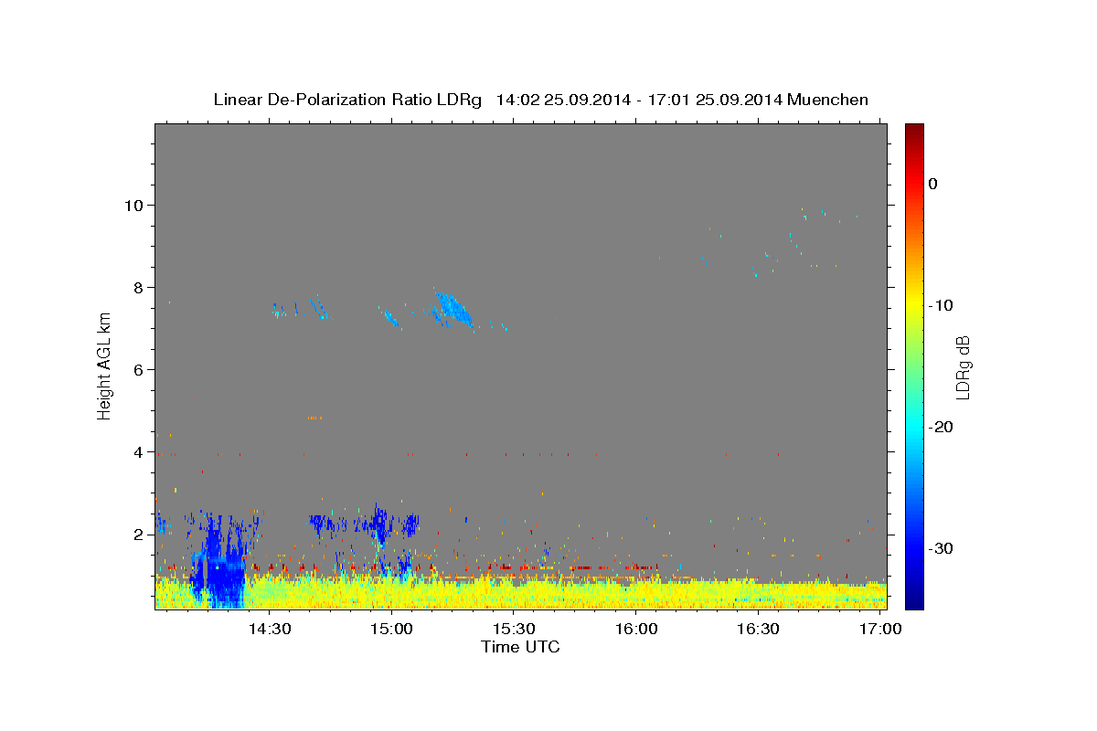Image resolution: width=1097 pixels, height=731 pixels.
Task: Click the colorbar value -10
Action: click(943, 305)
